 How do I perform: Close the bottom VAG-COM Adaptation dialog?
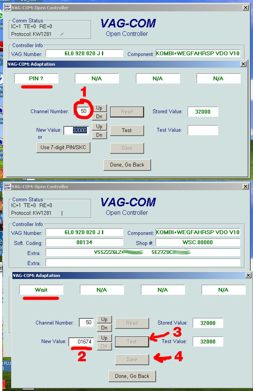point(248,275)
